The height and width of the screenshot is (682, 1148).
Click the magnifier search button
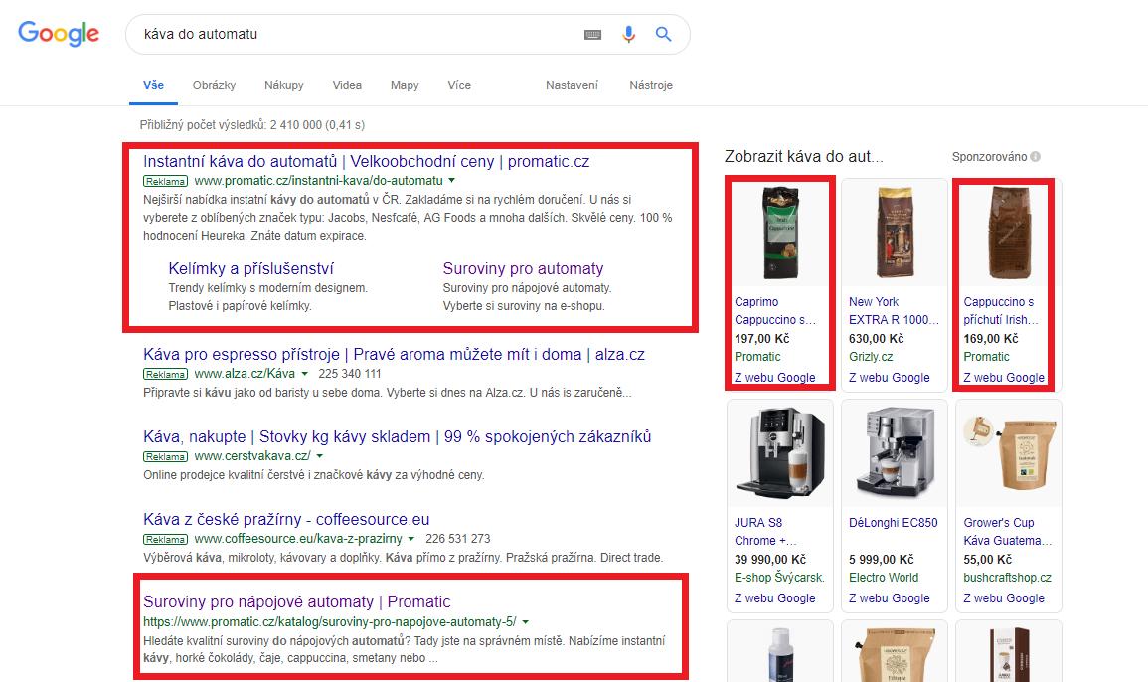[x=663, y=34]
